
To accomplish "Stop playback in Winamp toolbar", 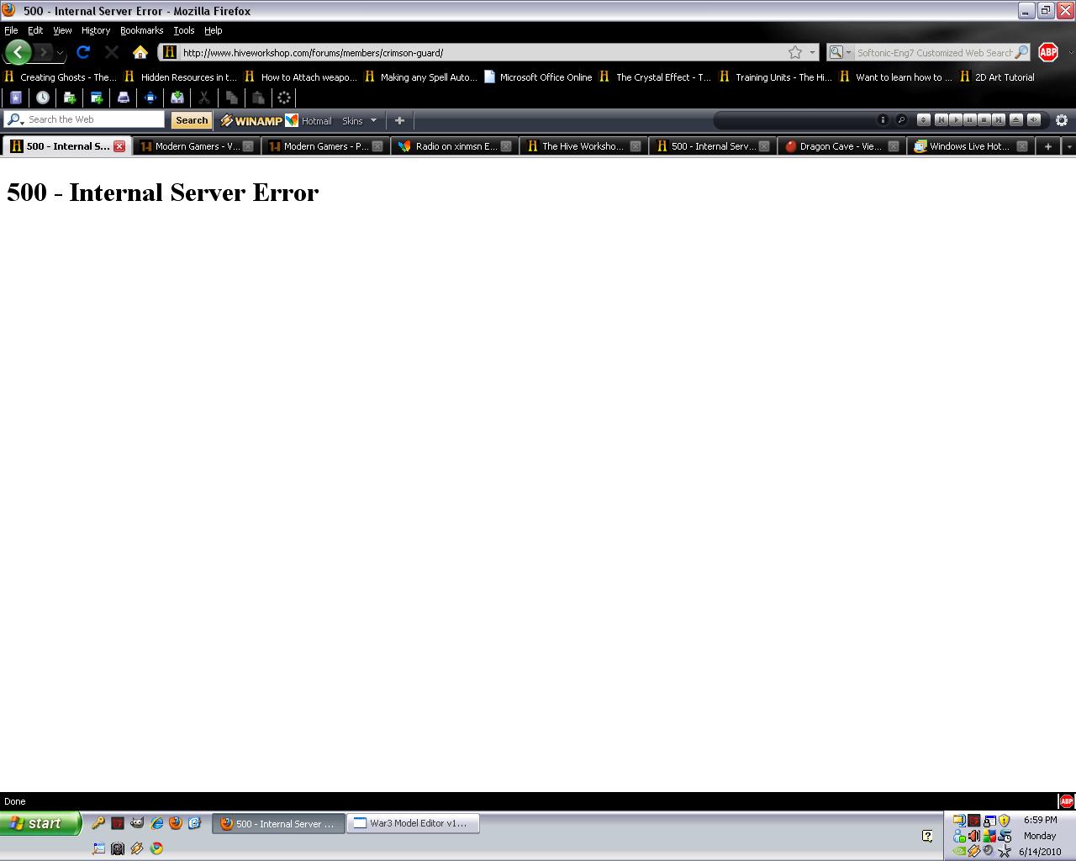I will (x=984, y=120).
